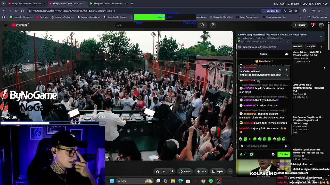Open Windows Start menu
The image size is (330, 185).
pos(112,181)
